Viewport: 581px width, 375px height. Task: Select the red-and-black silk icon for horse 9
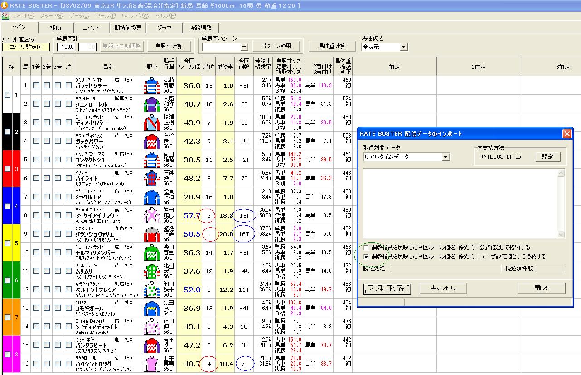[x=151, y=234]
